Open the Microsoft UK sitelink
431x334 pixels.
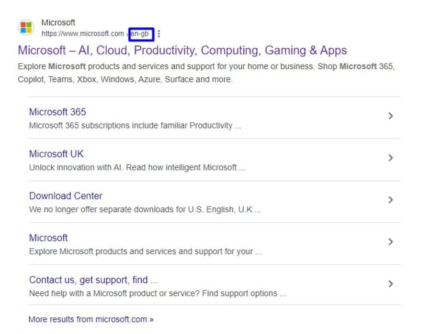57,154
